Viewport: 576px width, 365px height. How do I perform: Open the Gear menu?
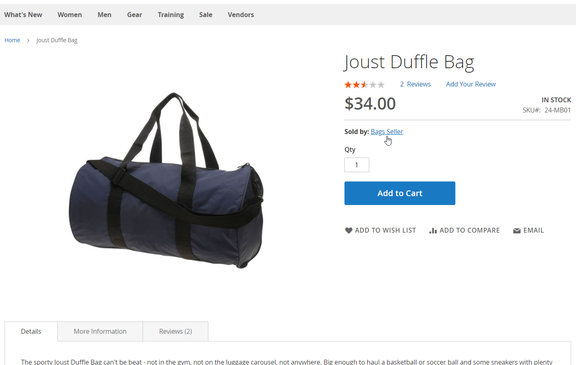[x=134, y=15]
